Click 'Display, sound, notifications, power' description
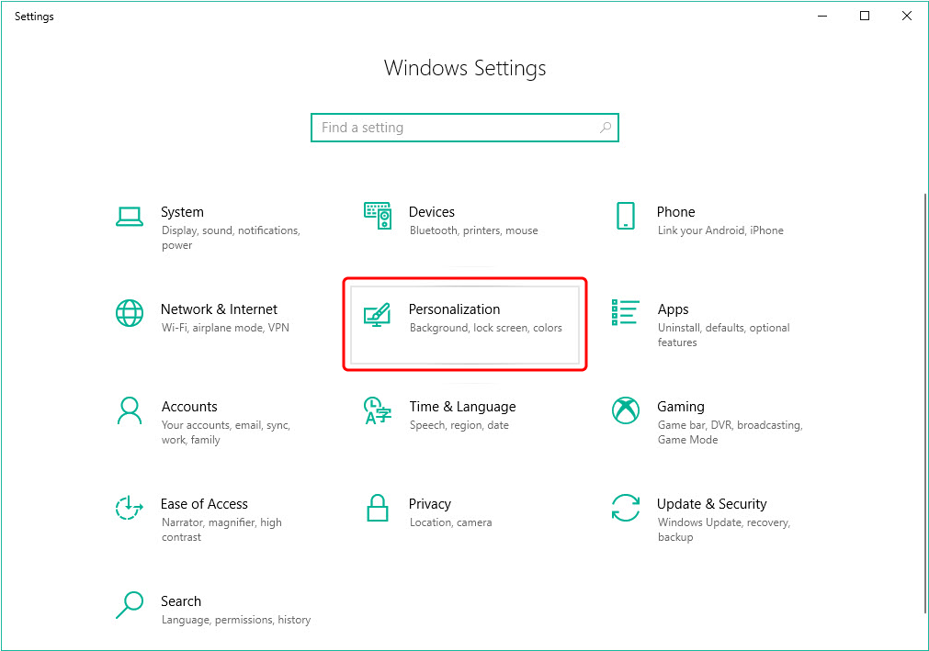Image resolution: width=929 pixels, height=651 pixels. point(231,238)
